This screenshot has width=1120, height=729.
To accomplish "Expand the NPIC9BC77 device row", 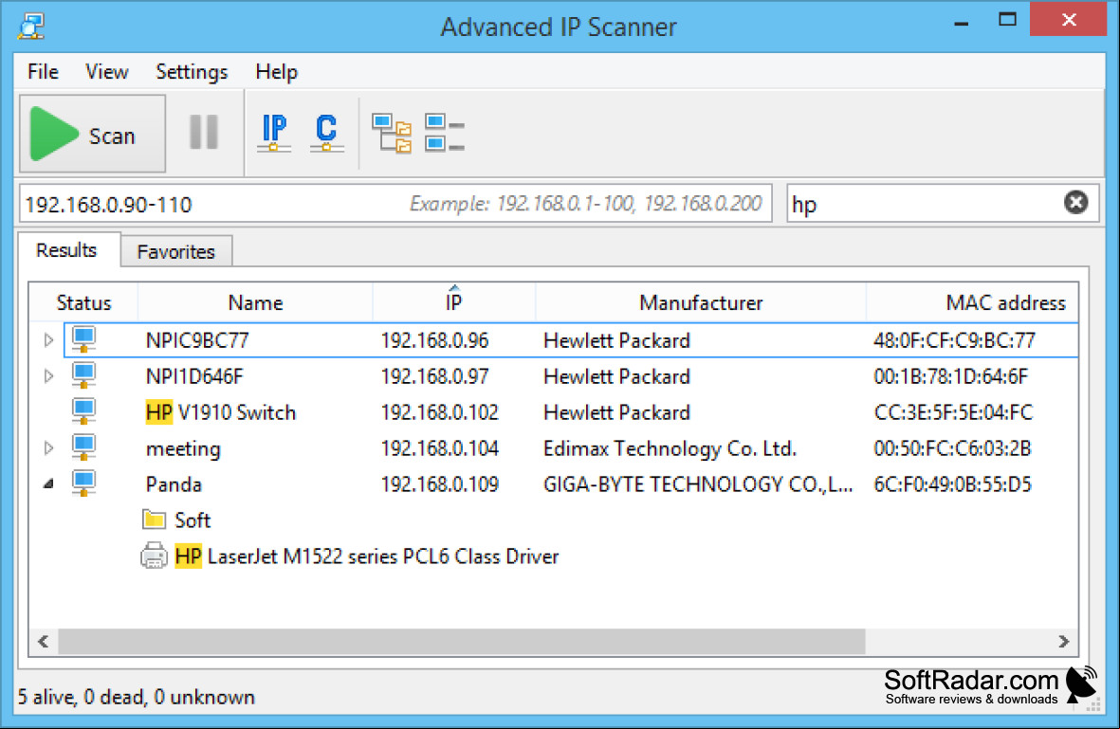I will [48, 340].
